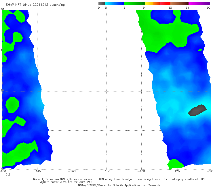Screen dimensions: 213x187
Task: Click the color bar label 18
Action: (124, 8)
